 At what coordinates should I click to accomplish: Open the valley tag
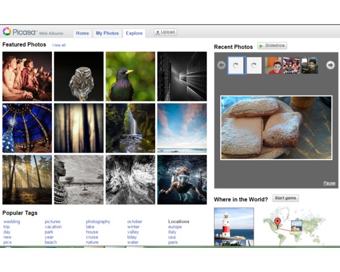133,232
